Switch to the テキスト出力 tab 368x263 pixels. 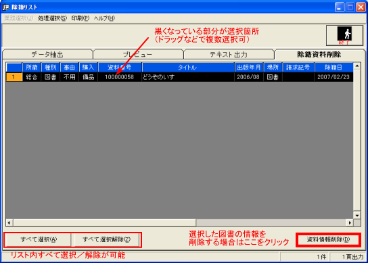229,55
